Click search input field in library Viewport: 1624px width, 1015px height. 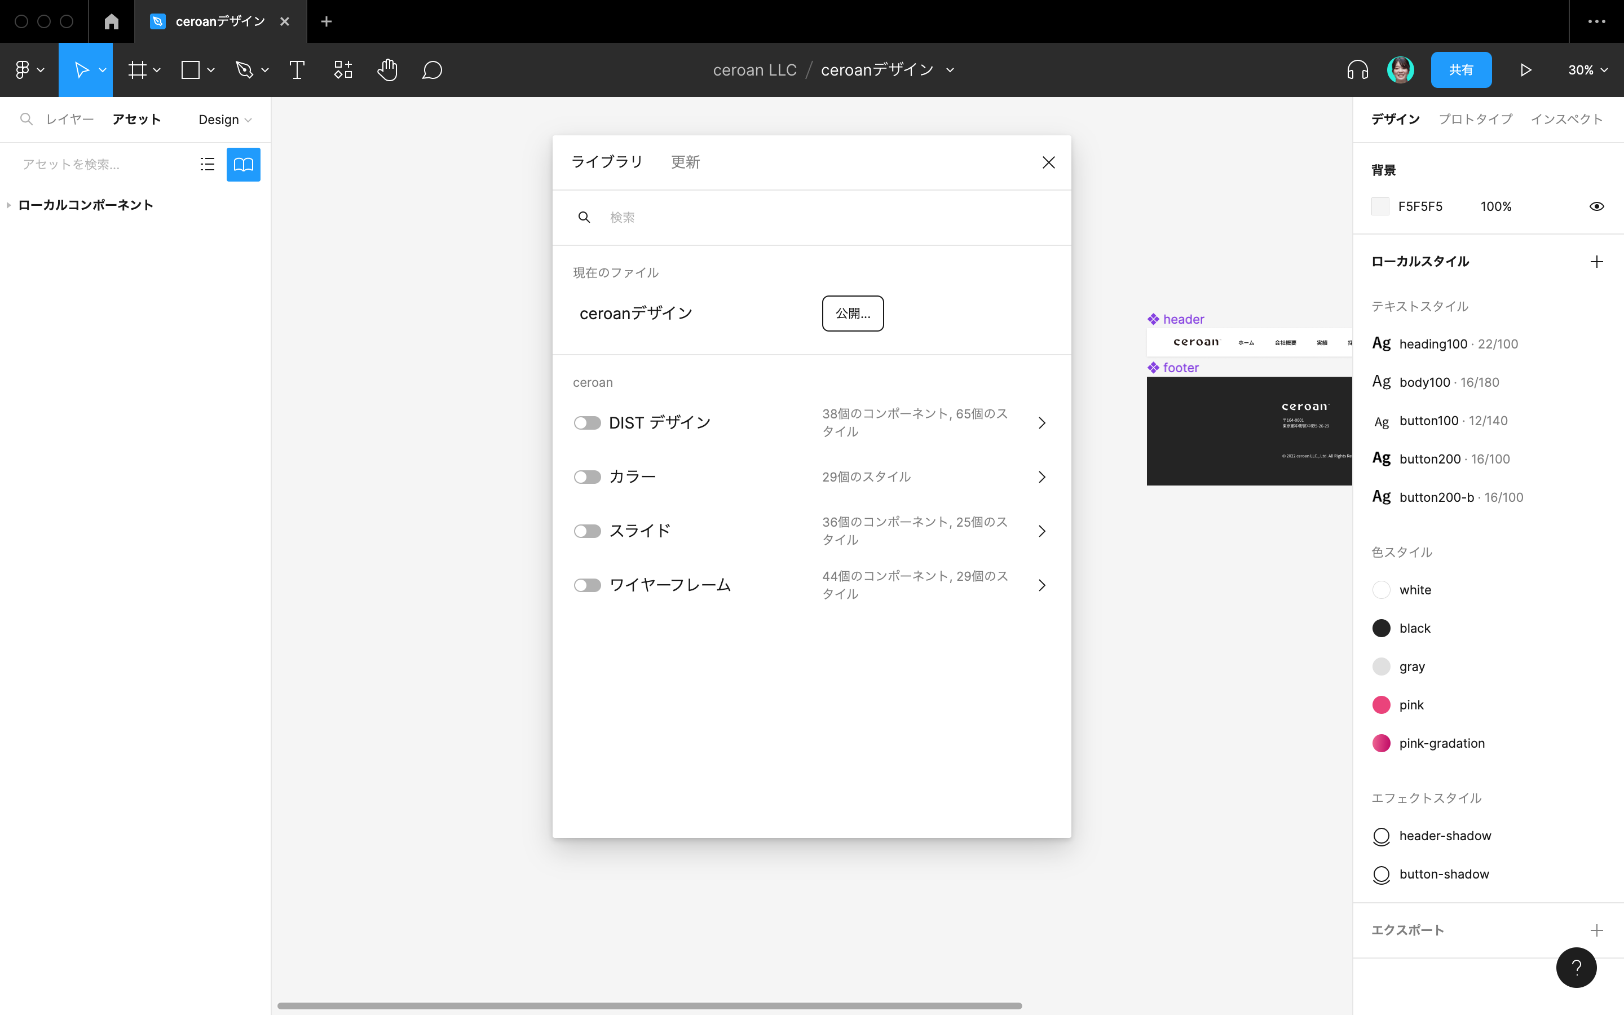pyautogui.click(x=811, y=217)
